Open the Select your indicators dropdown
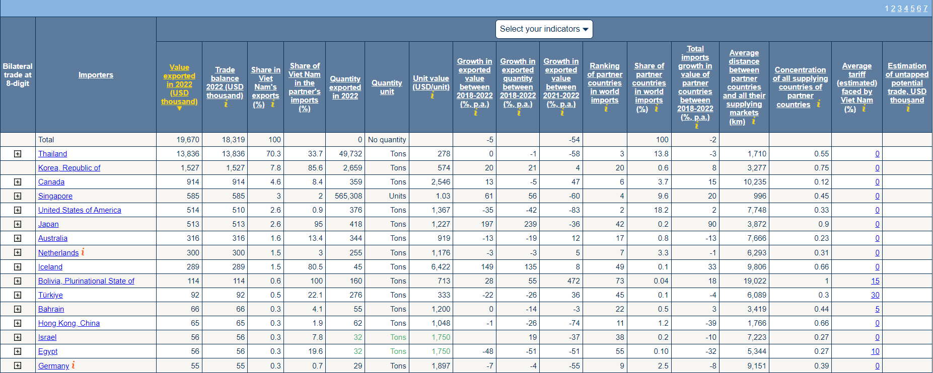 (x=544, y=29)
